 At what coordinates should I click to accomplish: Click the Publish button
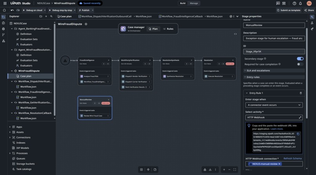(x=84, y=10)
